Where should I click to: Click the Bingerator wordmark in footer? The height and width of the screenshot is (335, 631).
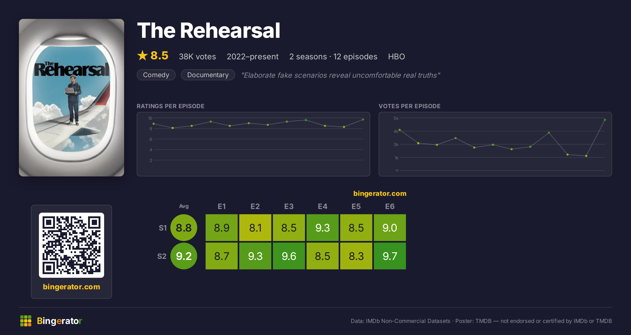tap(59, 321)
